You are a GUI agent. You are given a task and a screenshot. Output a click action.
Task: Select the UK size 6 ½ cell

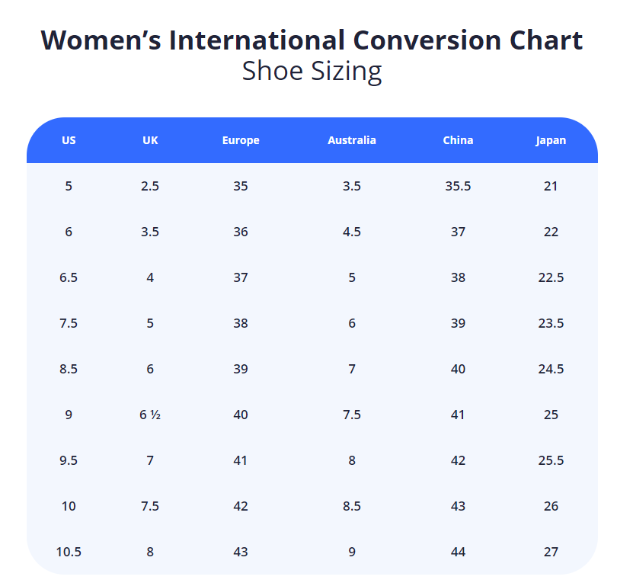150,415
